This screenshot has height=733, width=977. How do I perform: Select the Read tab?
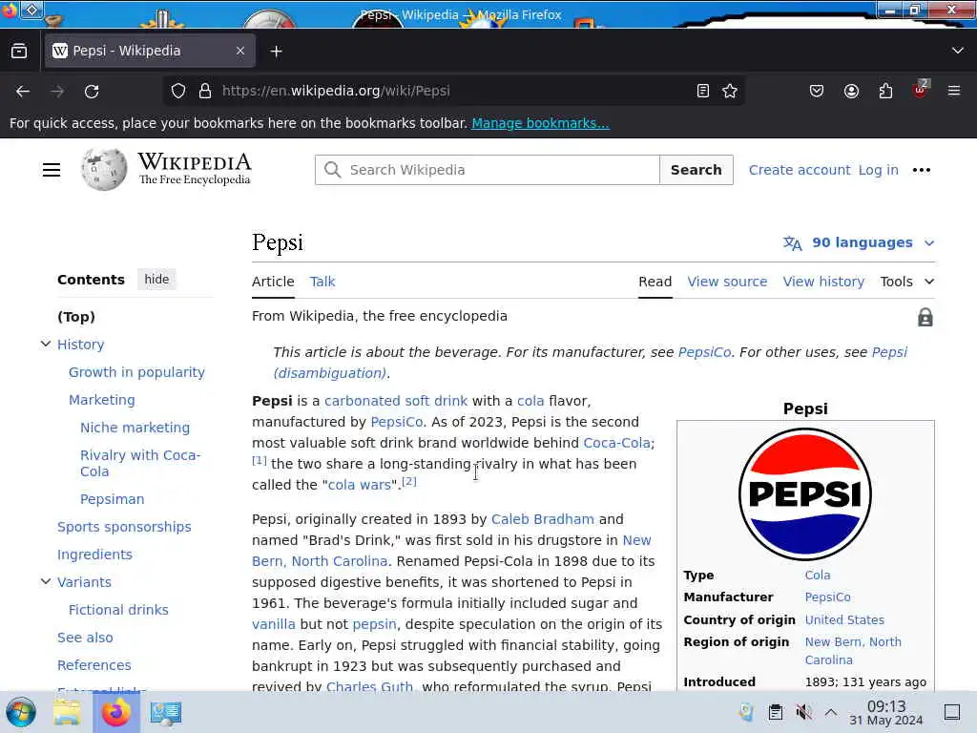pyautogui.click(x=655, y=282)
